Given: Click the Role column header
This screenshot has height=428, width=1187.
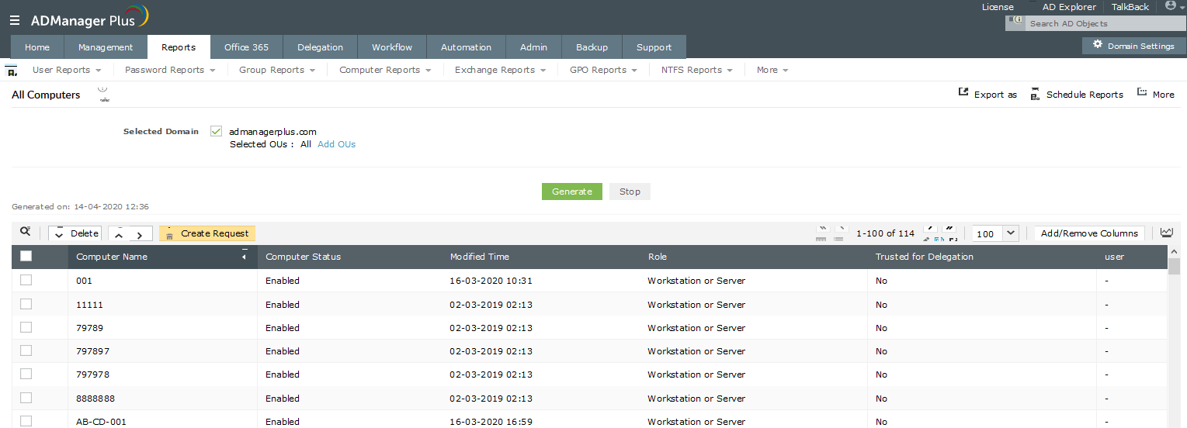Looking at the screenshot, I should point(657,257).
